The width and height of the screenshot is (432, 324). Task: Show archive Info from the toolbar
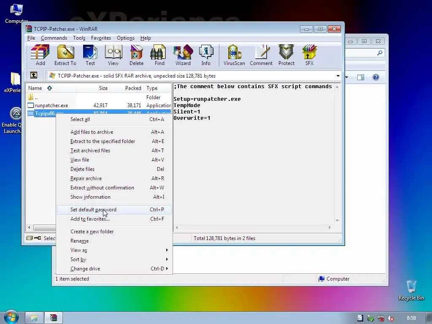206,55
